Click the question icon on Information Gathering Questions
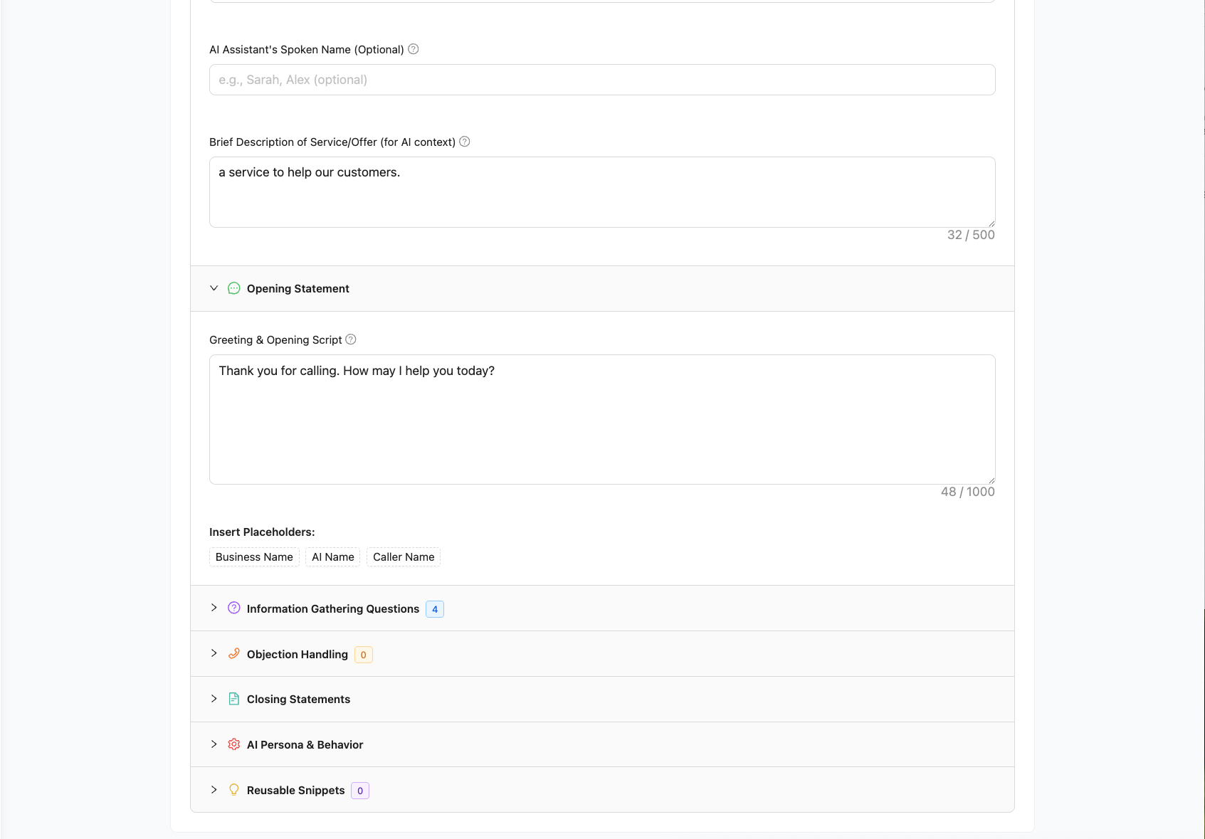The height and width of the screenshot is (839, 1205). [x=233, y=608]
